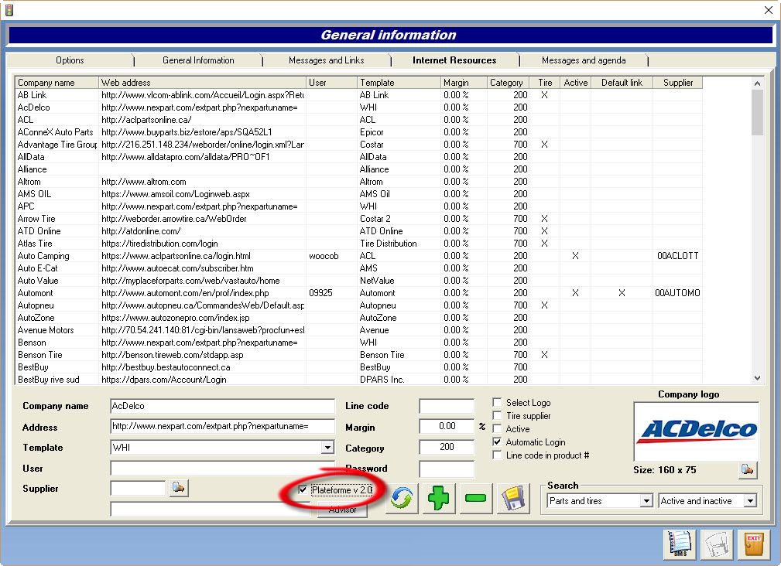This screenshot has height=566, width=781.
Task: Click the Exit door icon
Action: tap(754, 544)
